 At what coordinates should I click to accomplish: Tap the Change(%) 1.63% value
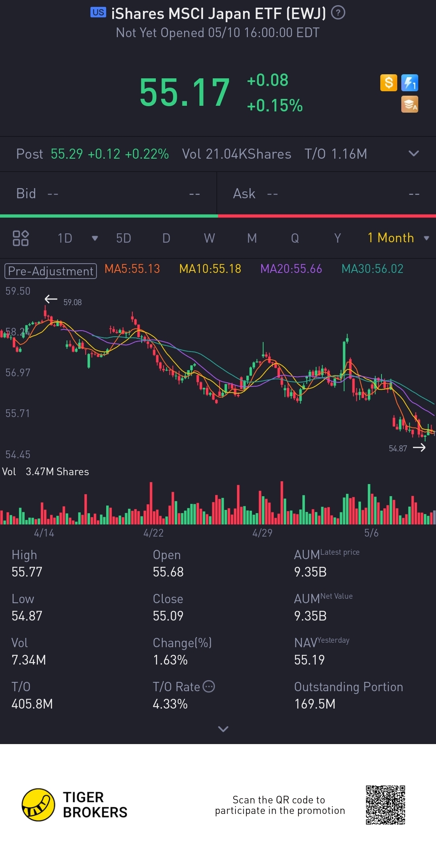click(x=170, y=660)
